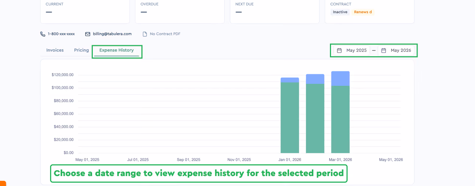The image size is (475, 186).
Task: Click the calendar icon beside May 2025
Action: pyautogui.click(x=339, y=50)
